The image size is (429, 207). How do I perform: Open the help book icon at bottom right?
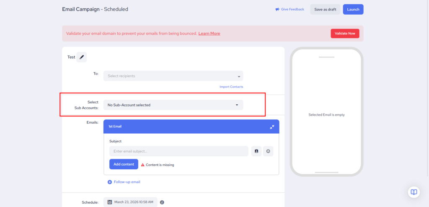[413, 192]
